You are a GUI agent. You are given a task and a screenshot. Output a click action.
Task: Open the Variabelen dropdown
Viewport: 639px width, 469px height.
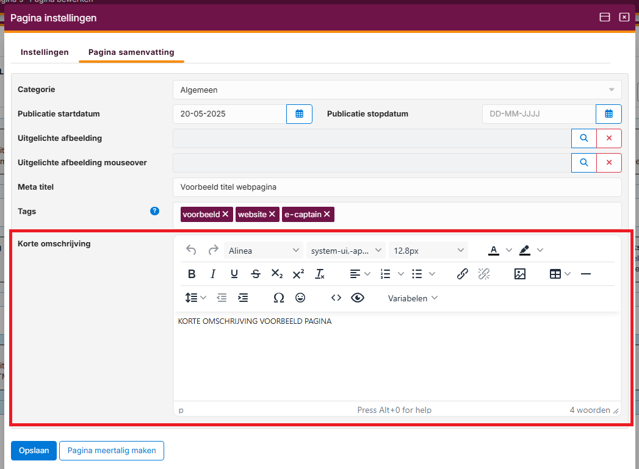(413, 298)
